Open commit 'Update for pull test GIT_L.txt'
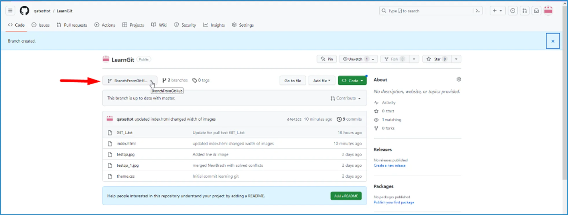Screen dimensions: 568x215 coord(218,133)
